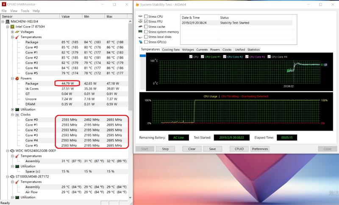
Task: Open the Clocks tab in AIDA64
Action: point(227,49)
